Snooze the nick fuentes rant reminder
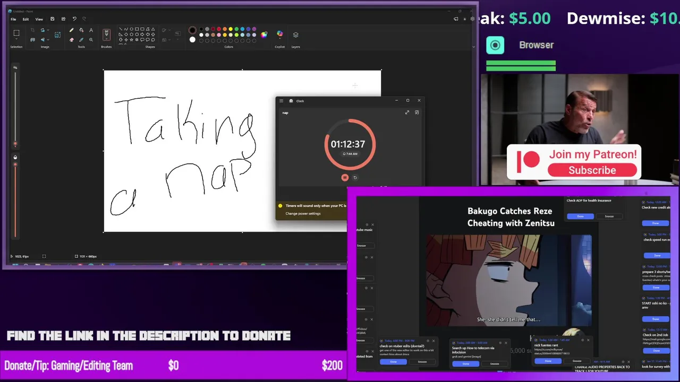This screenshot has height=382, width=680. [x=577, y=361]
